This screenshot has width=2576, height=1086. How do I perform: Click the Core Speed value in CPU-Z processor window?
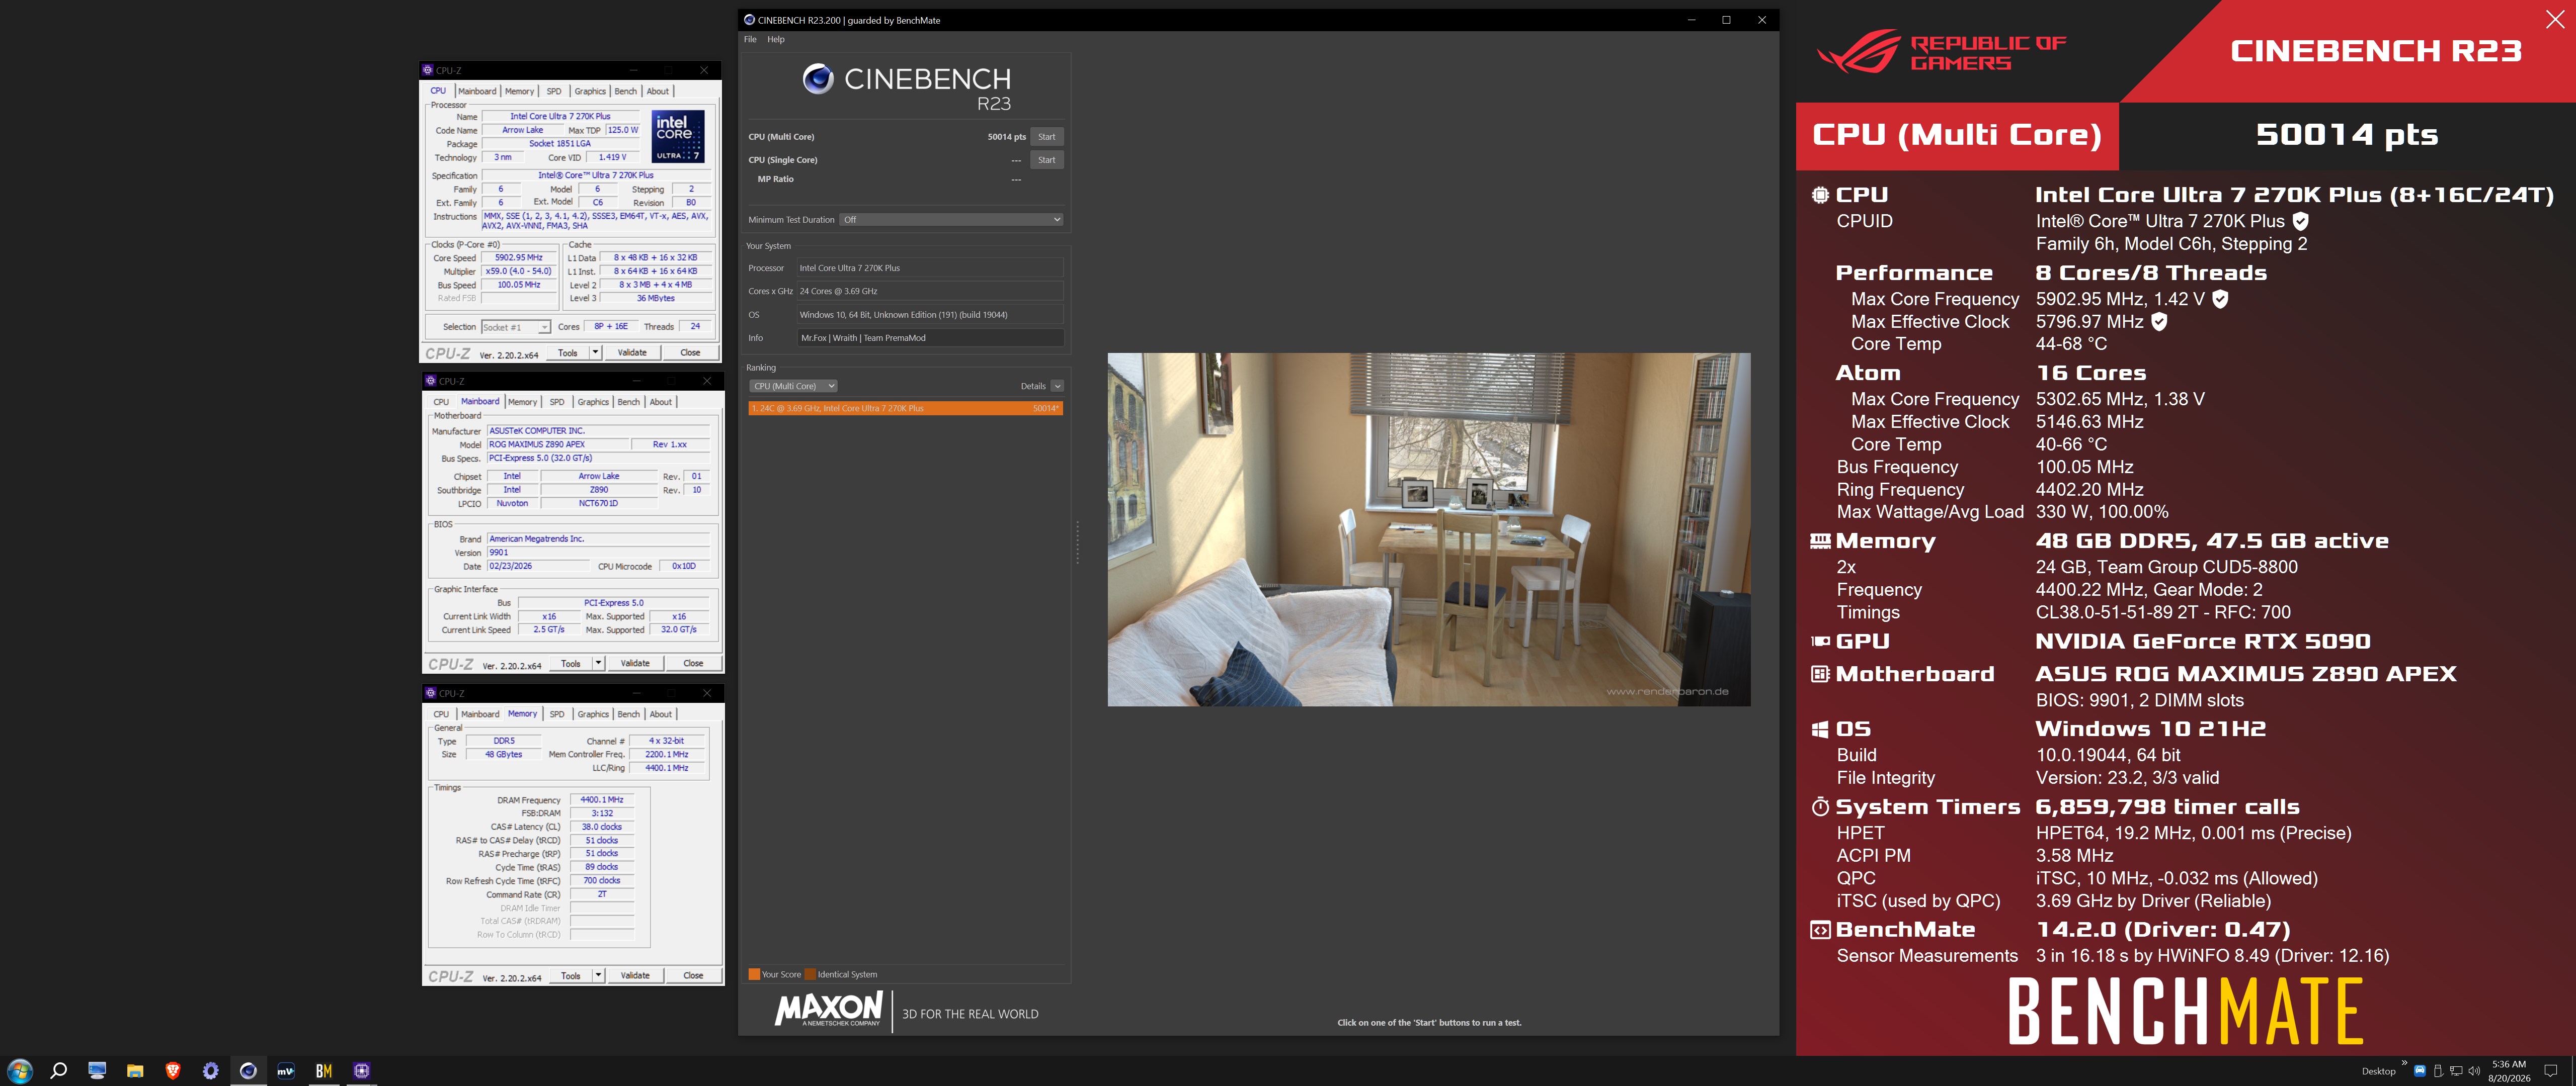tap(519, 258)
